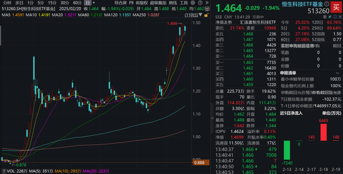Open the (110日) range dropdown
This screenshot has height=174, width=343.
pos(193,15)
